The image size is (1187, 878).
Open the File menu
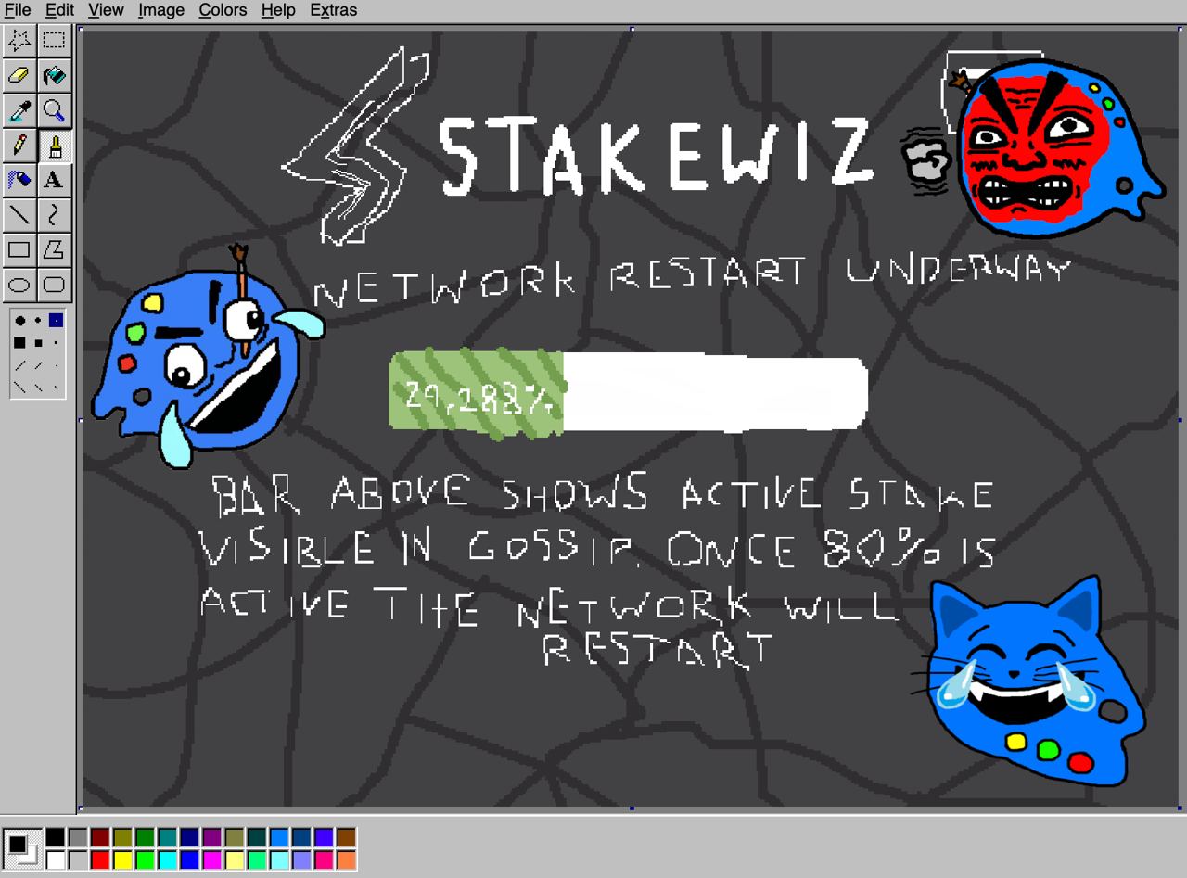coord(18,10)
